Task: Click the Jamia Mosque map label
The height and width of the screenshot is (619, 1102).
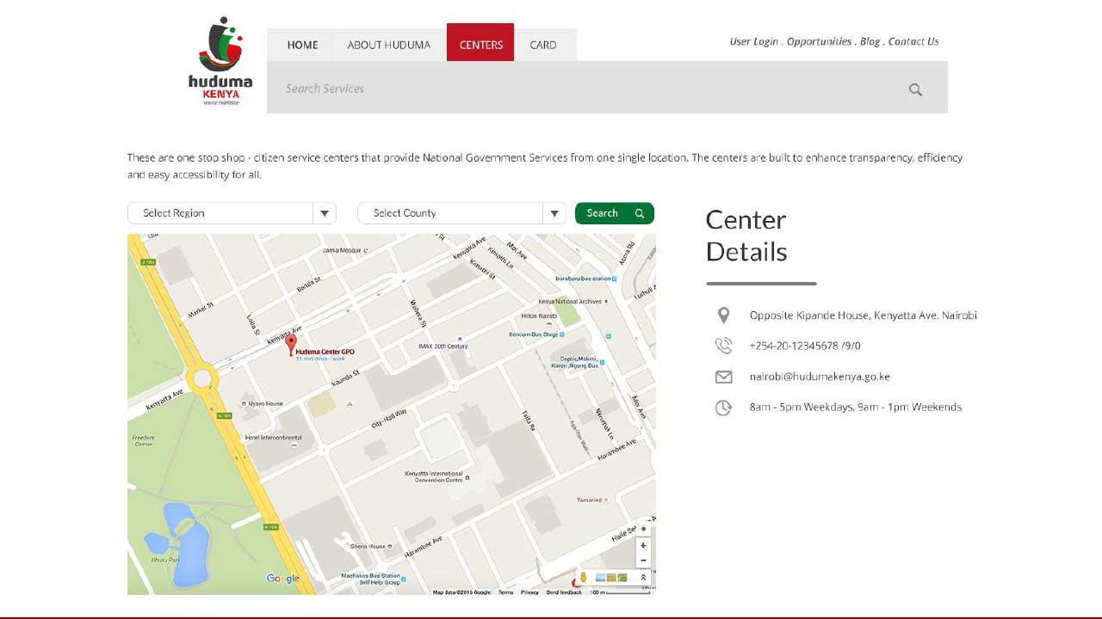Action: coord(343,250)
